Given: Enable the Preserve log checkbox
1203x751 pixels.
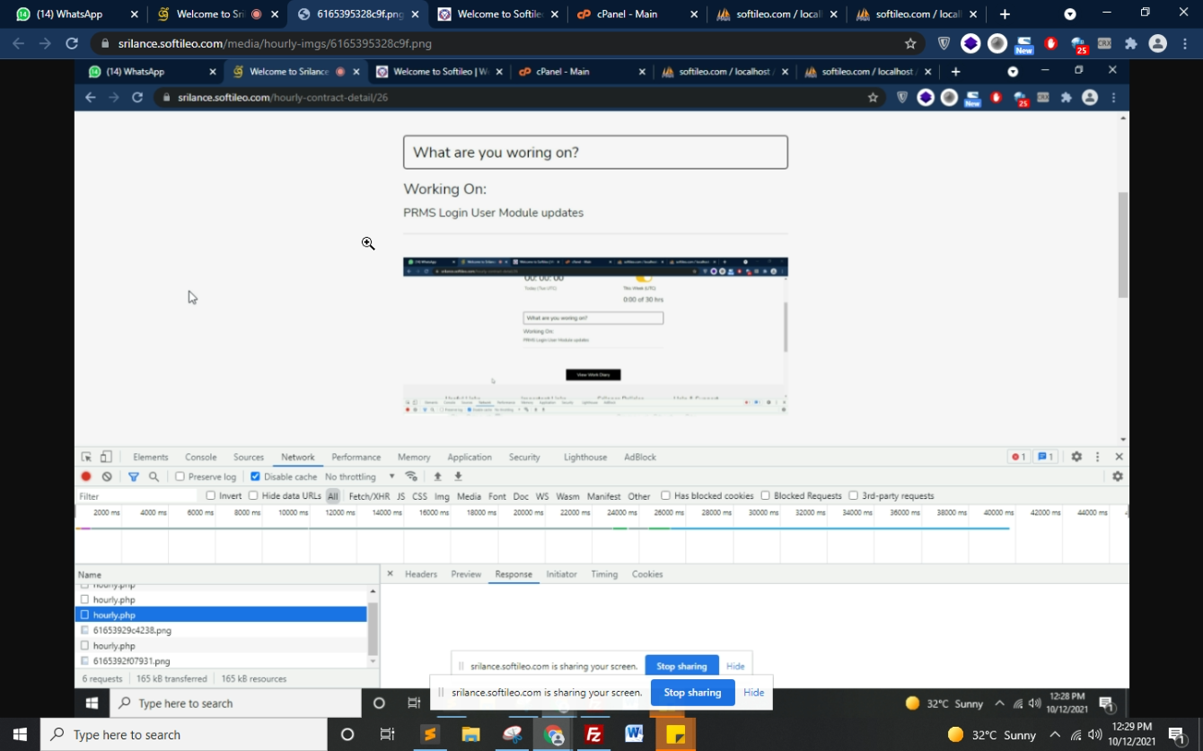Looking at the screenshot, I should click(x=180, y=476).
